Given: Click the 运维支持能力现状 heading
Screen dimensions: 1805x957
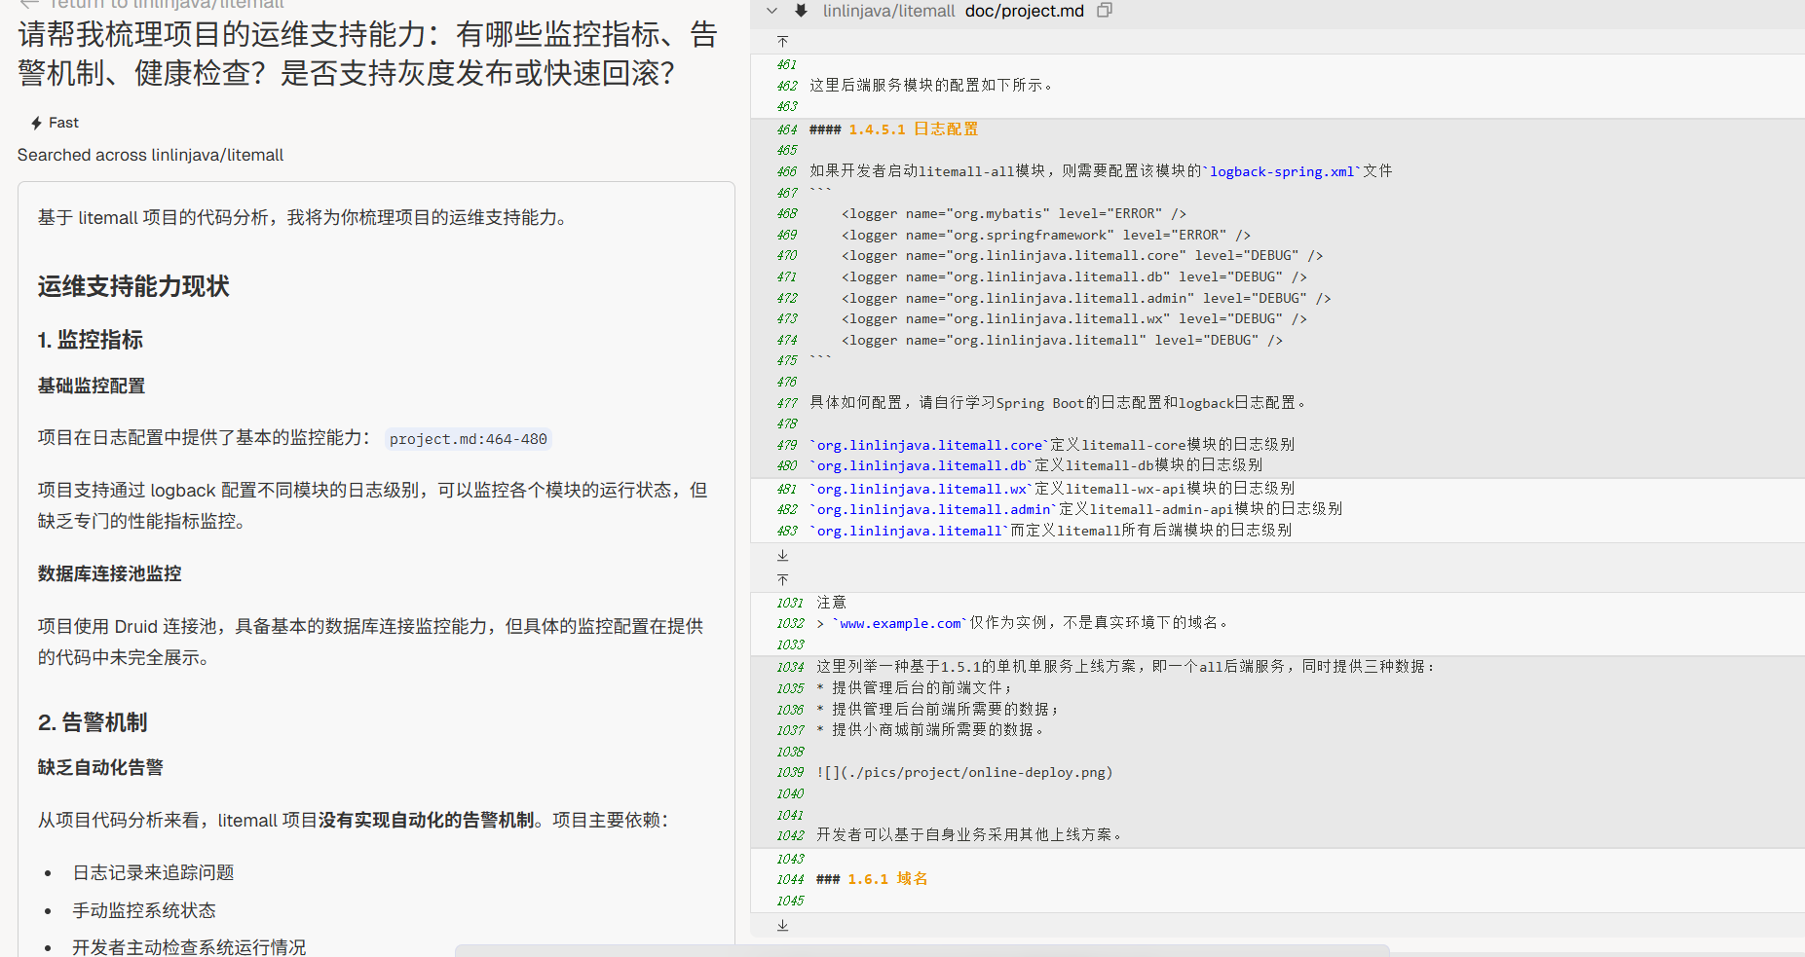Looking at the screenshot, I should tap(133, 286).
